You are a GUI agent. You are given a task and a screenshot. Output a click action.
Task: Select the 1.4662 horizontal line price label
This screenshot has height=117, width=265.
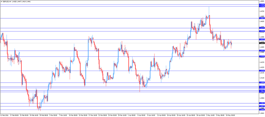point(262,18)
